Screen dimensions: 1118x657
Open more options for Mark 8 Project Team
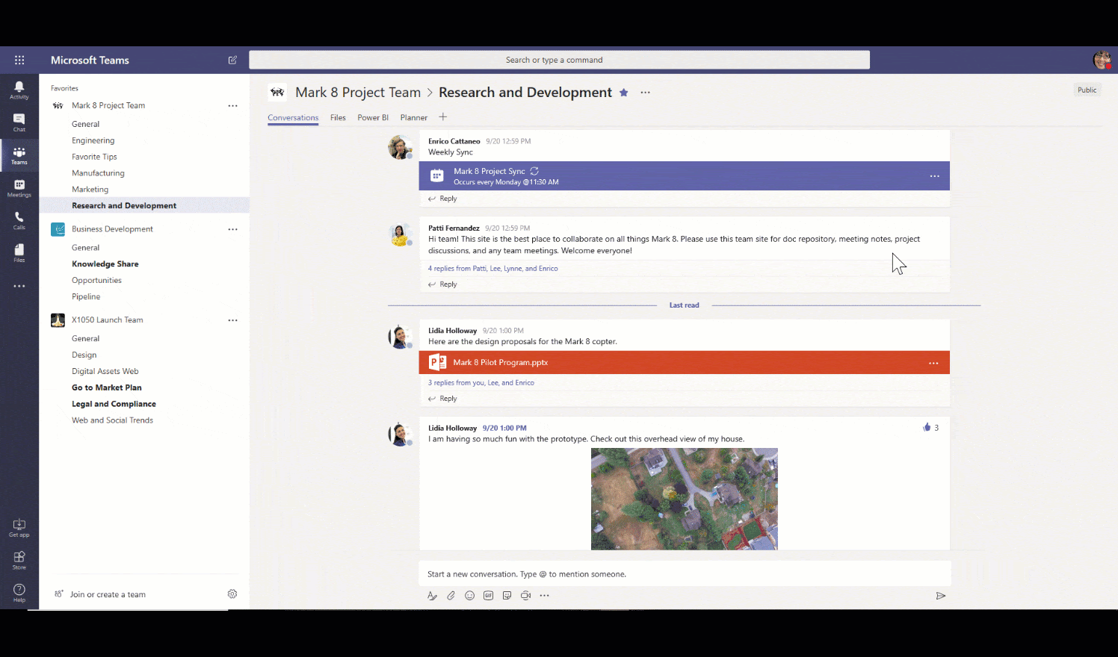pos(232,106)
